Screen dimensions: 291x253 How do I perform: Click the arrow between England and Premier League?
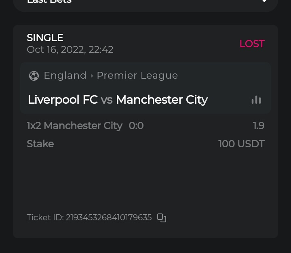click(92, 76)
